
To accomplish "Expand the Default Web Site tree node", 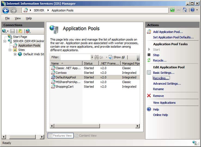I will (15, 54).
